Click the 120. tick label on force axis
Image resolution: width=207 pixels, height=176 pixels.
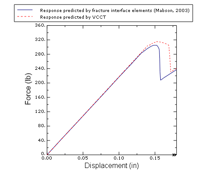(x=40, y=112)
